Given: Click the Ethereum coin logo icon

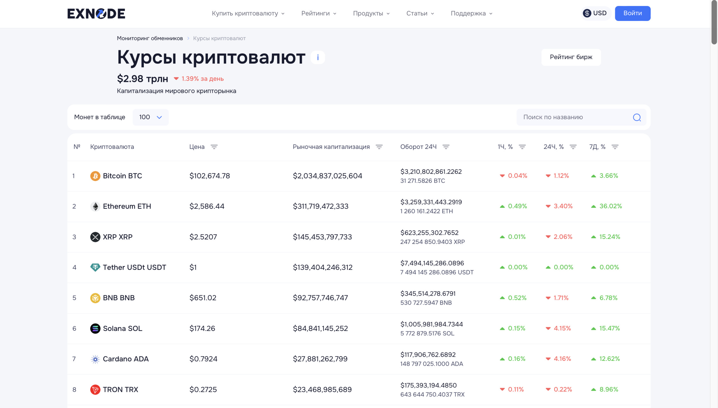Looking at the screenshot, I should pyautogui.click(x=95, y=206).
